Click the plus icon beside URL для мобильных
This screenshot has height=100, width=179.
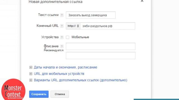click(x=31, y=74)
